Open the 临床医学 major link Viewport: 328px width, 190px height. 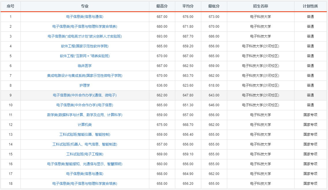[85, 66]
